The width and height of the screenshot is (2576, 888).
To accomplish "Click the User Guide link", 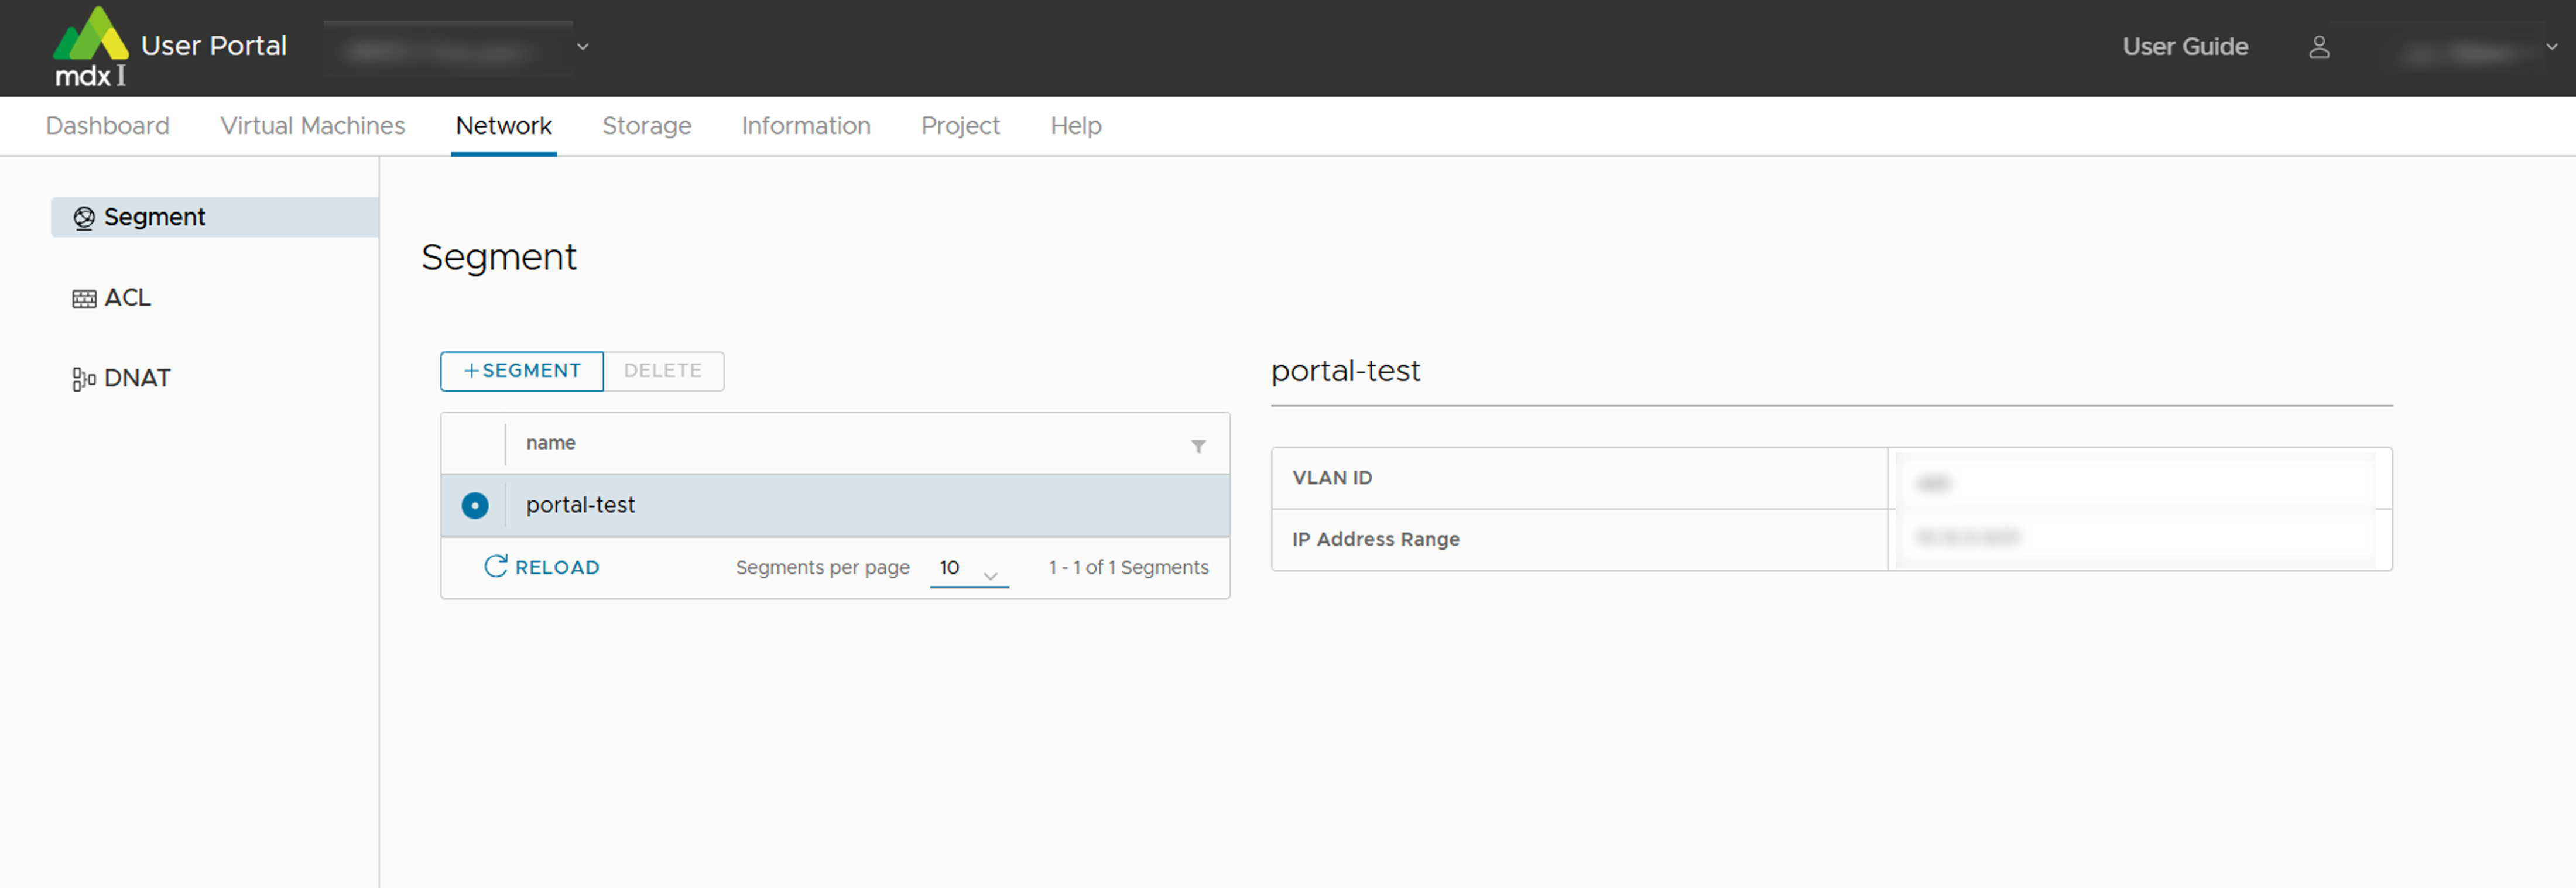I will pos(2185,47).
